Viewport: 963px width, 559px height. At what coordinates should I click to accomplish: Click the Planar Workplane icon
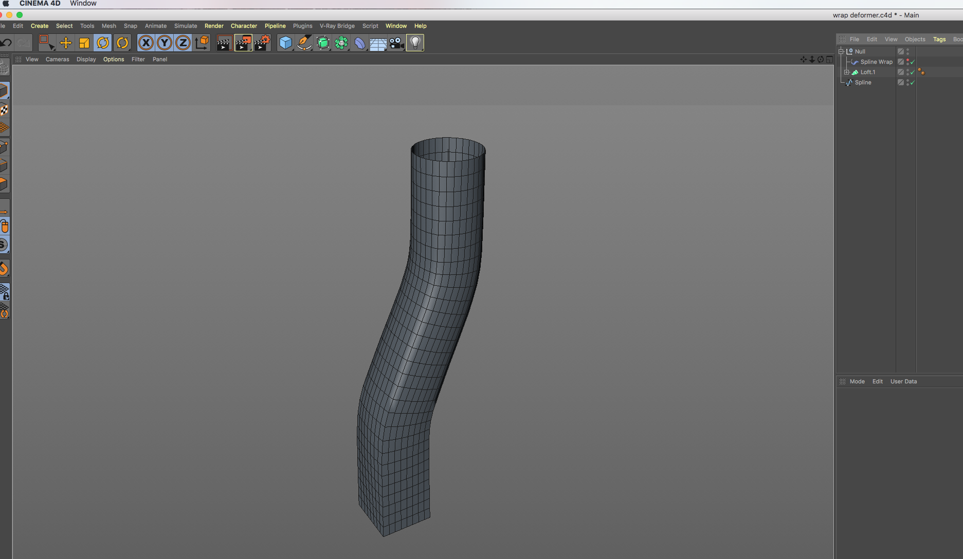(4, 311)
